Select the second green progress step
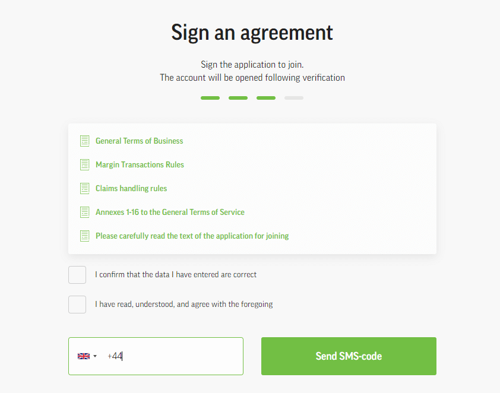Screen dimensions: 500x393 pos(238,98)
